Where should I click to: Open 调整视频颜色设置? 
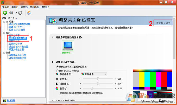click(17, 55)
